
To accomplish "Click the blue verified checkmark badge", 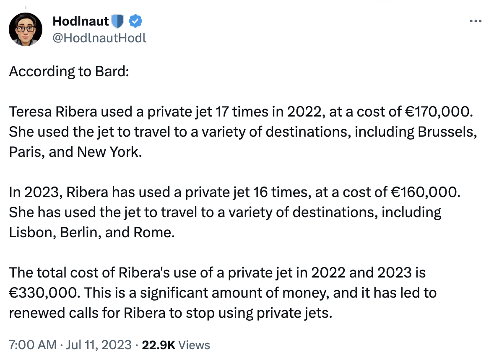I will (135, 21).
